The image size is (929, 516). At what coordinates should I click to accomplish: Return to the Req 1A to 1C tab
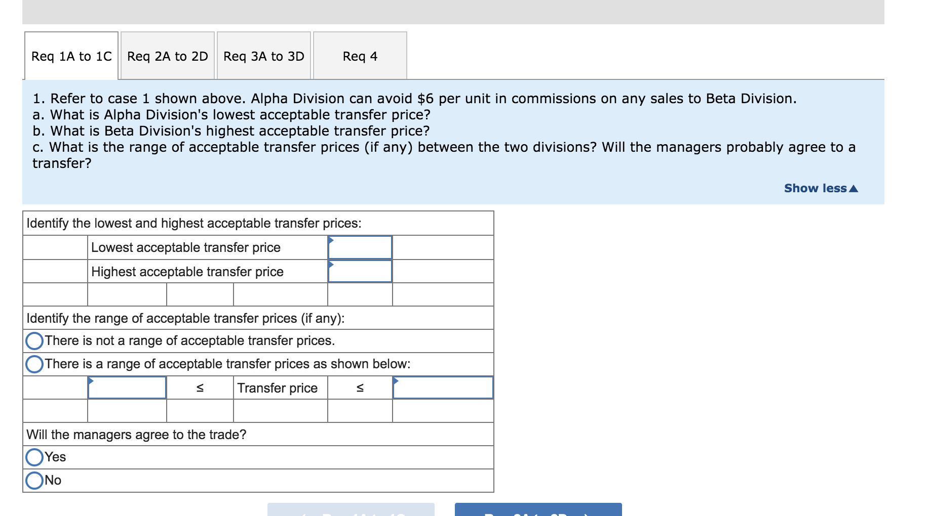(70, 57)
